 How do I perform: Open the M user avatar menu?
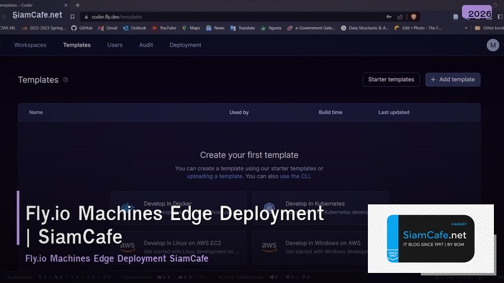click(x=493, y=45)
